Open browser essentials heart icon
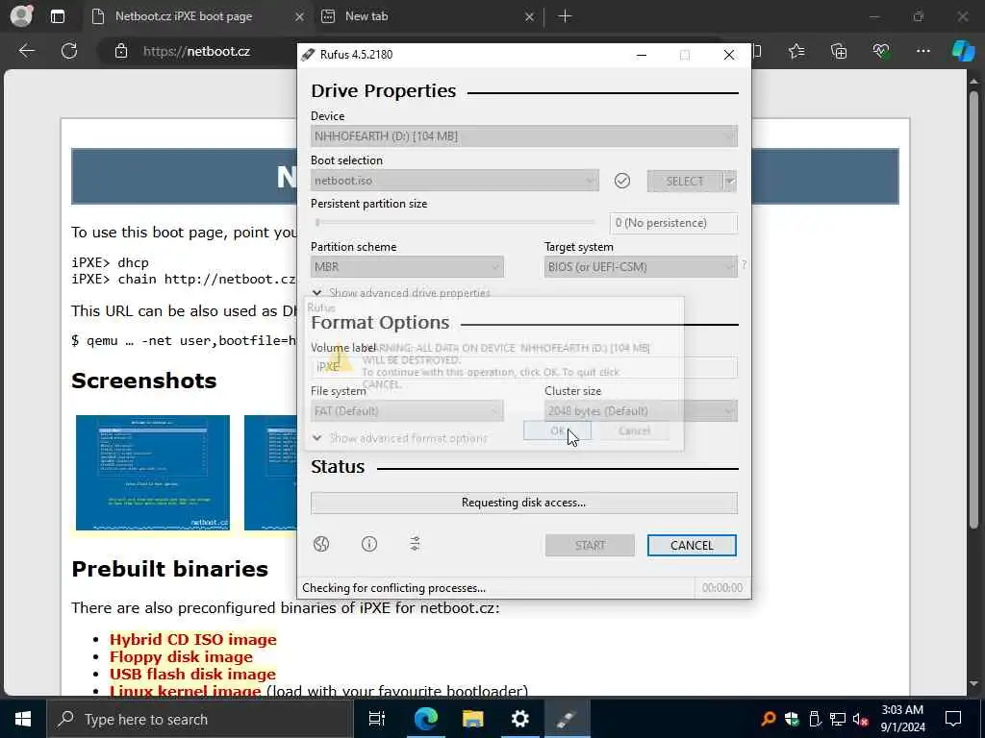 point(881,51)
